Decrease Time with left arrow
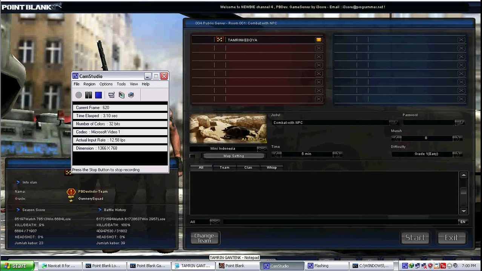482x271 pixels. (x=276, y=154)
